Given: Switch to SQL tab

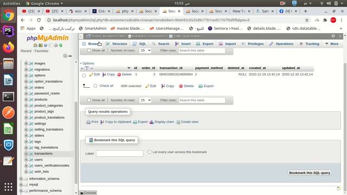Looking at the screenshot, I should click(139, 44).
